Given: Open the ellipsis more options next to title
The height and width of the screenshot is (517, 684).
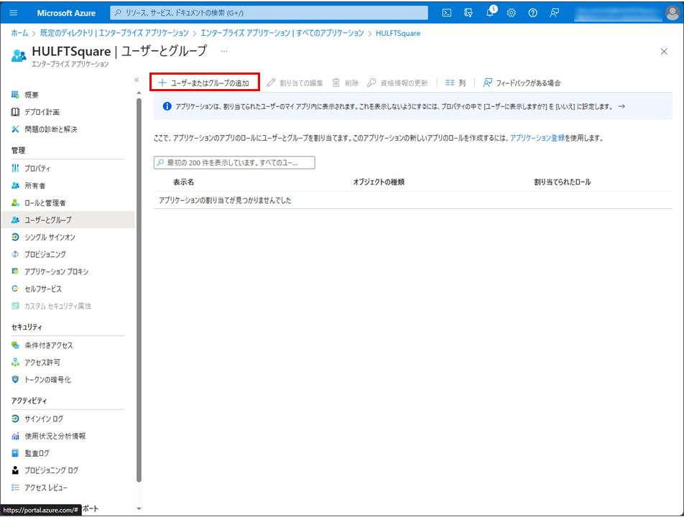Looking at the screenshot, I should (x=224, y=52).
